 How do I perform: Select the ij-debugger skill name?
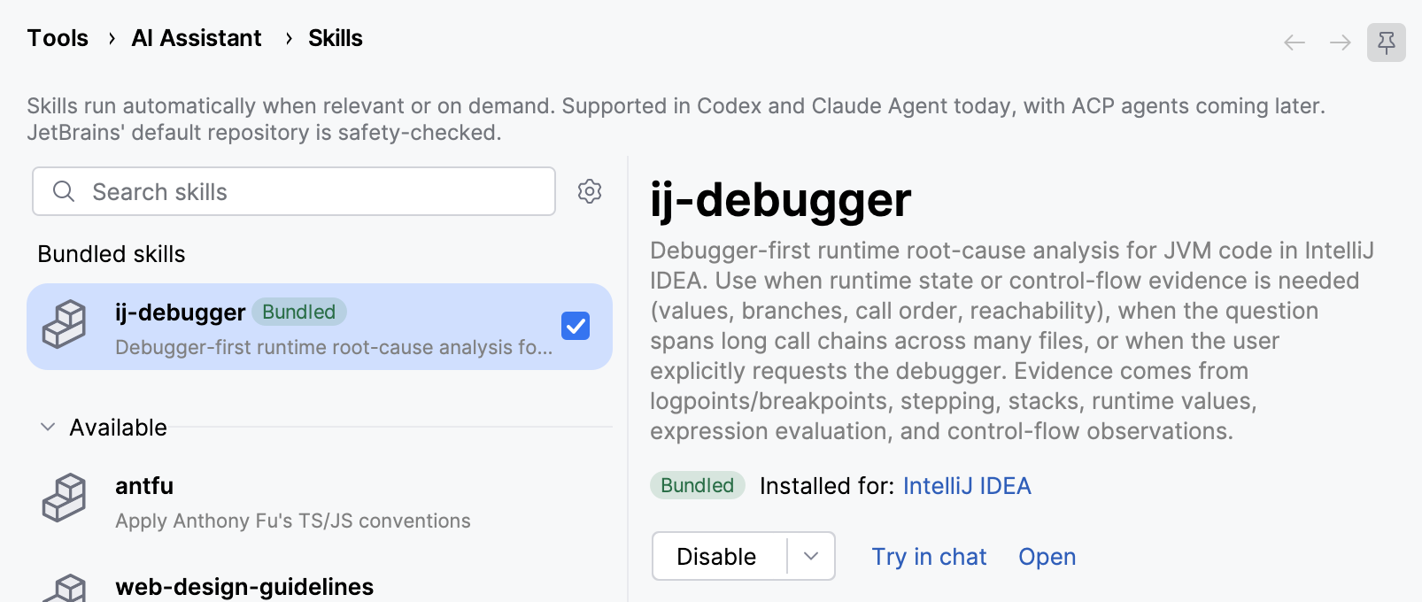(180, 313)
